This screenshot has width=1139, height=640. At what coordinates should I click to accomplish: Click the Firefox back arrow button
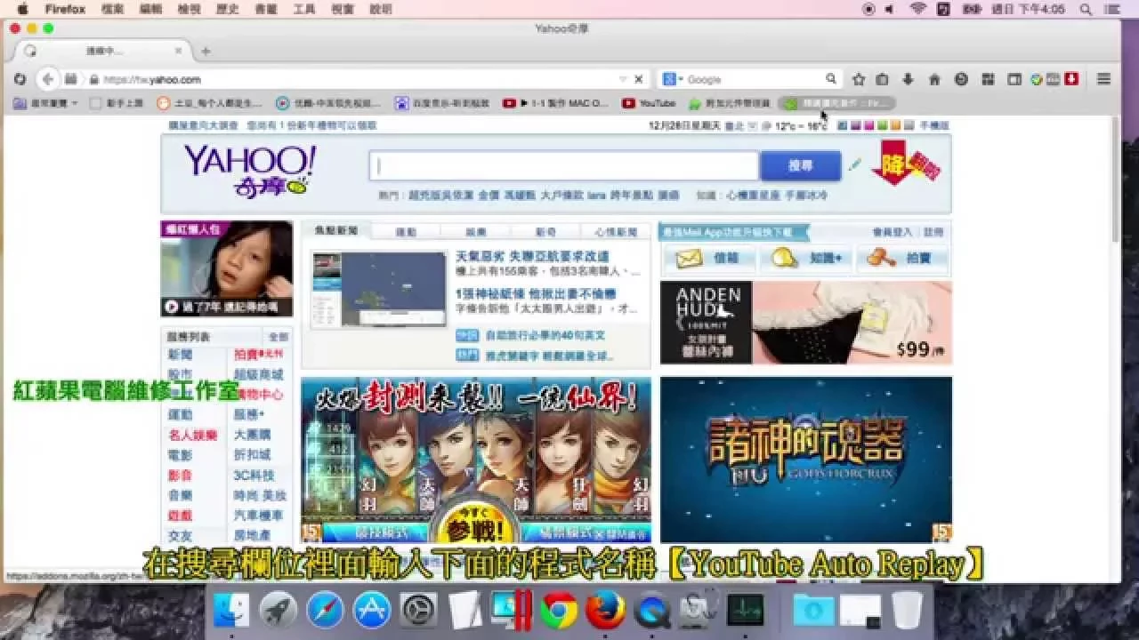(x=48, y=79)
